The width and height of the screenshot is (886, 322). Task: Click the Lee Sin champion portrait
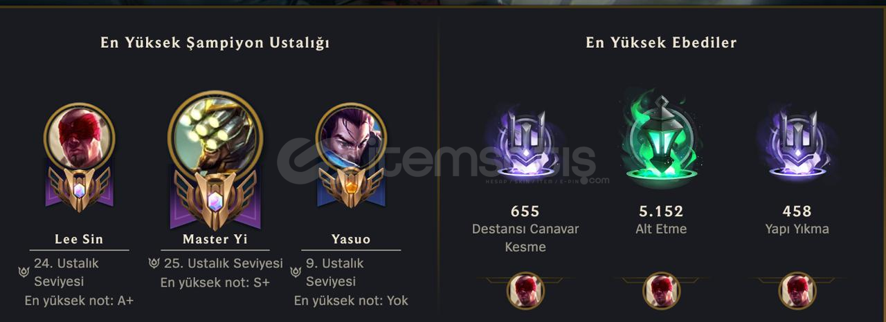(79, 136)
